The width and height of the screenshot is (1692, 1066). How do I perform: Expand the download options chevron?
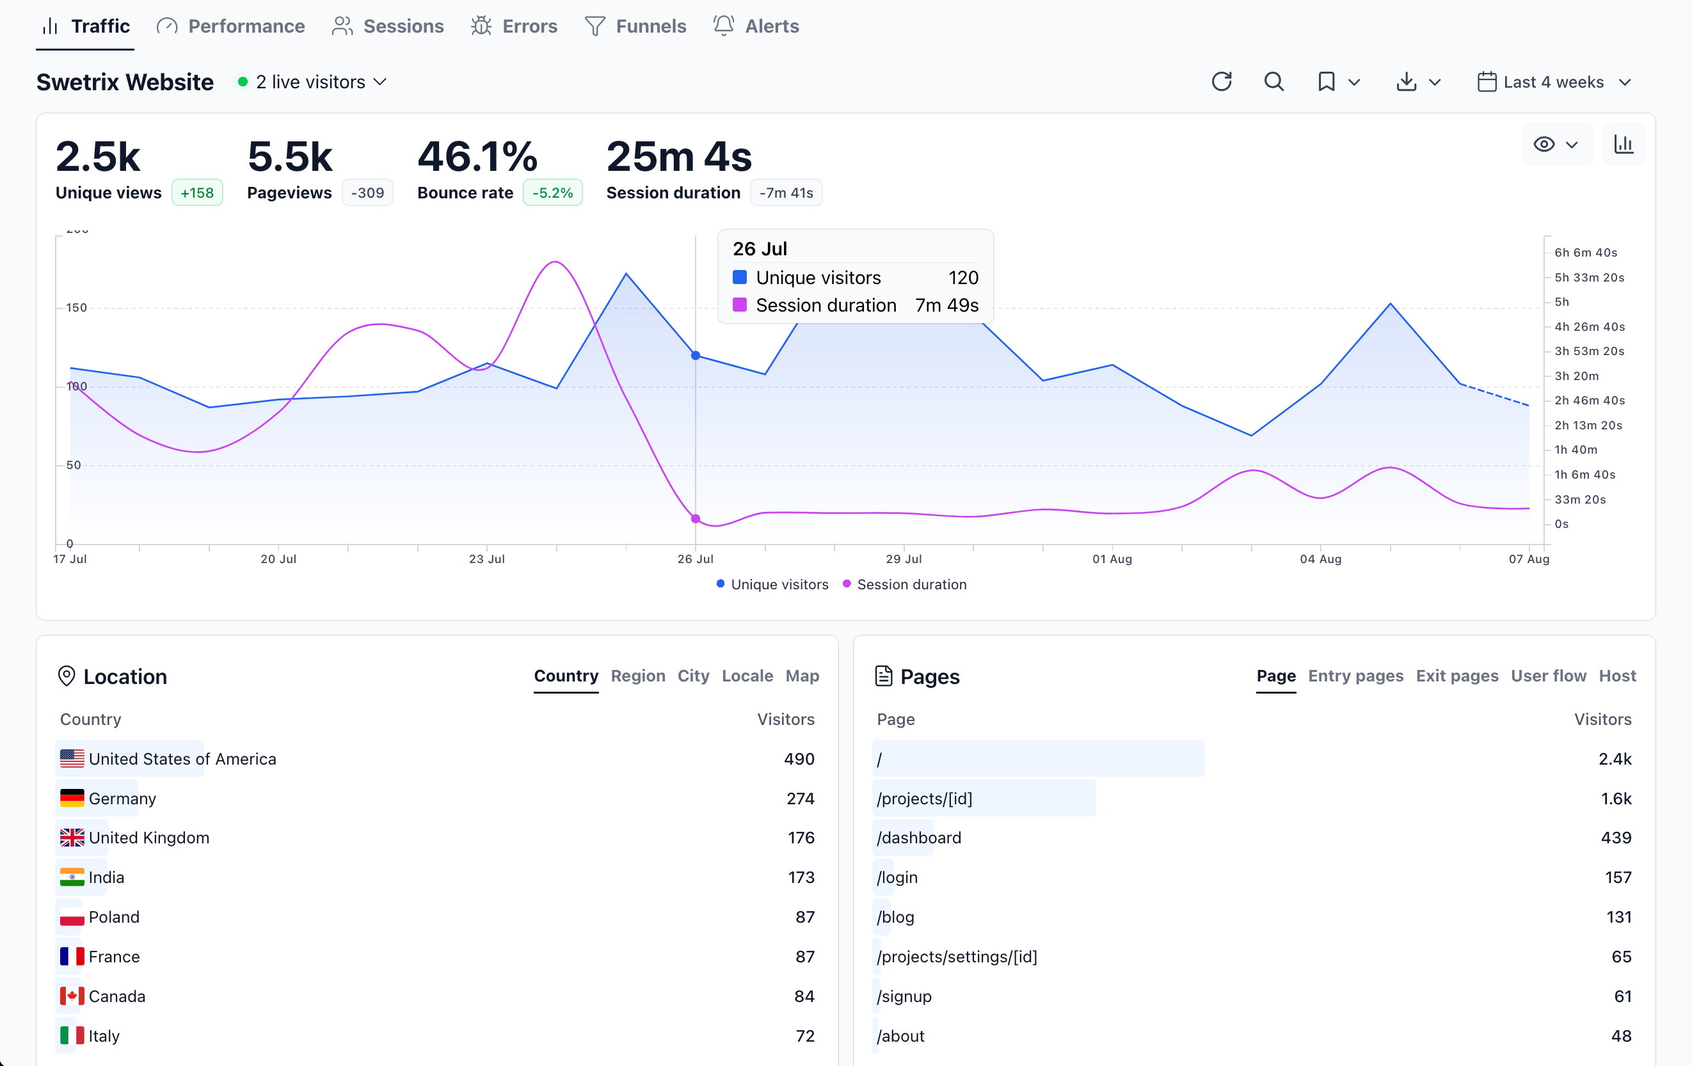coord(1434,81)
